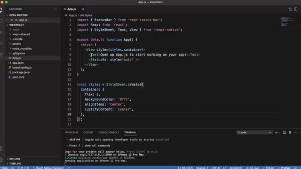Screen dimensions: 301x169
Task: Expand the .vscode folder
Action: coord(17,39)
